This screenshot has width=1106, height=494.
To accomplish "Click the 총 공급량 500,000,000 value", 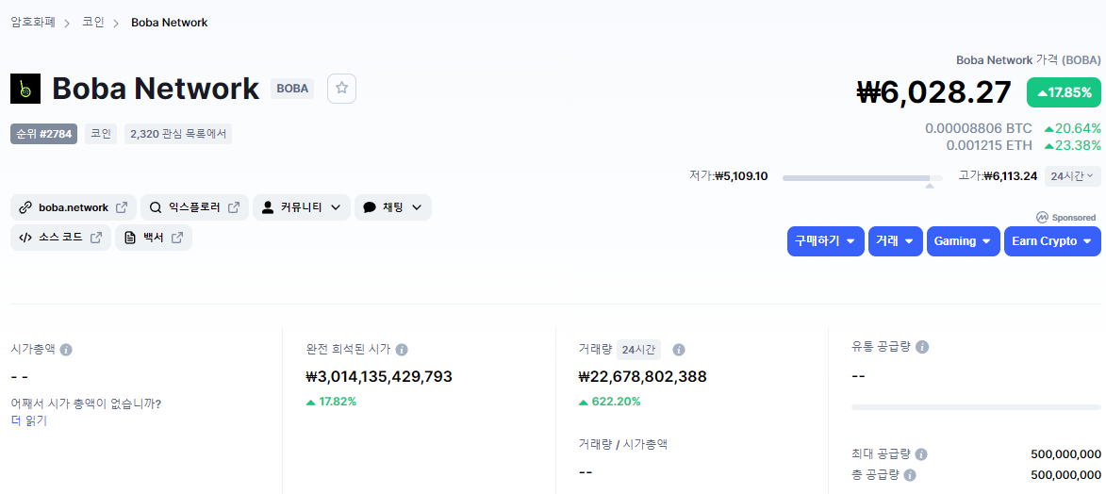I will tap(1065, 476).
